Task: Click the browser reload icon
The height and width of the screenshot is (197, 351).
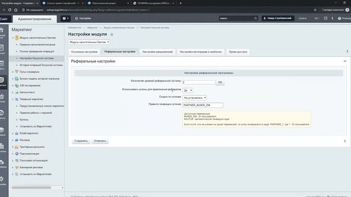Action: pos(10,10)
